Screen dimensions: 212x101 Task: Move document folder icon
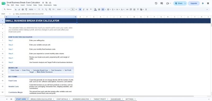tap(47, 3)
